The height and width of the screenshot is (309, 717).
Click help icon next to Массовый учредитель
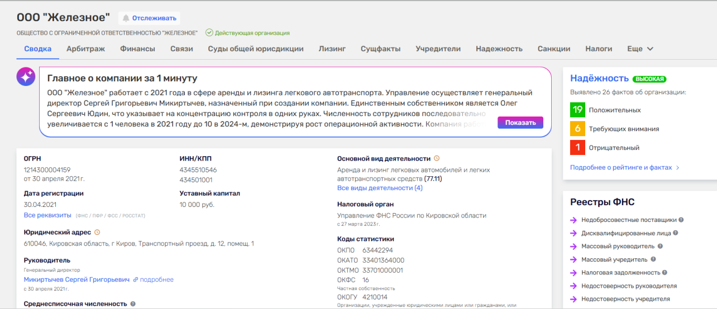(x=653, y=259)
